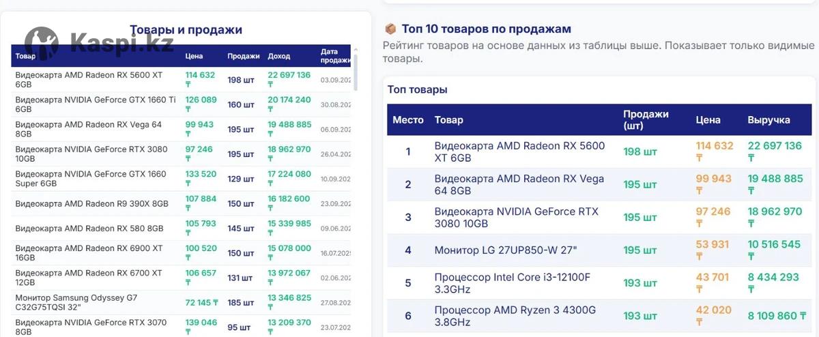This screenshot has height=337, width=819.
Task: Click the Radeon RX 580 8GB row
Action: pyautogui.click(x=89, y=229)
